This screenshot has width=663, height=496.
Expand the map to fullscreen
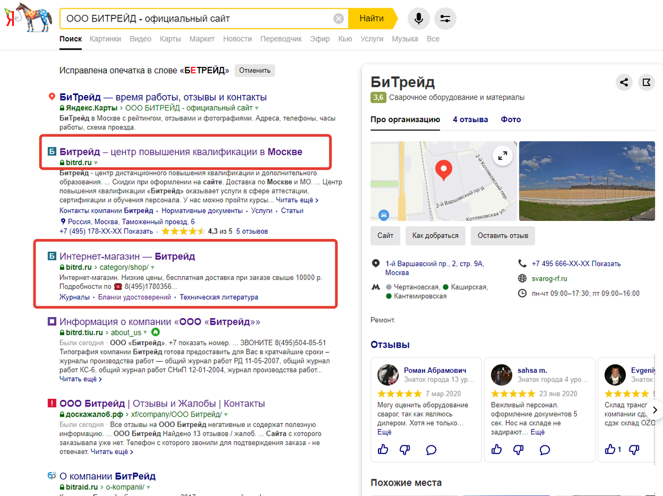coord(503,156)
